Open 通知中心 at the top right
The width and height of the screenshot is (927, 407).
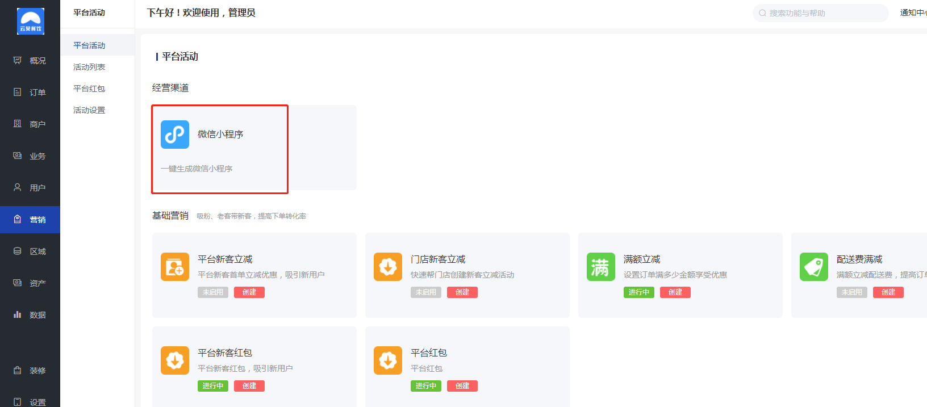[913, 13]
